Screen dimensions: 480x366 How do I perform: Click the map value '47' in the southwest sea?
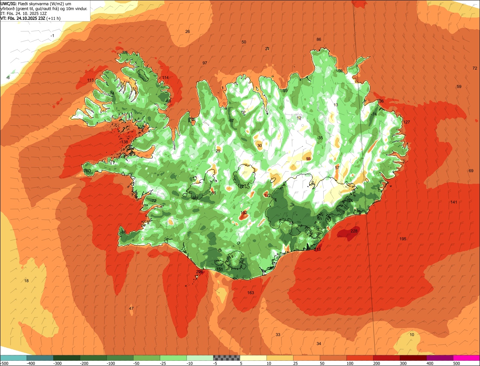(x=131, y=308)
